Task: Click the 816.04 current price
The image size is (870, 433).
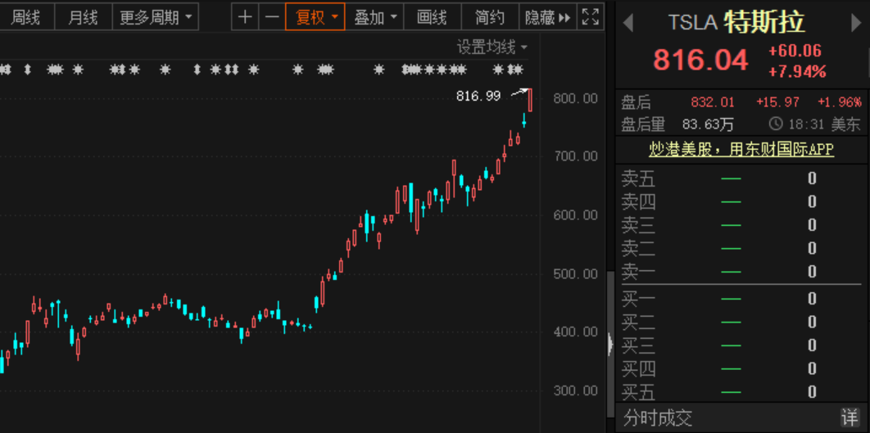Action: (x=700, y=60)
